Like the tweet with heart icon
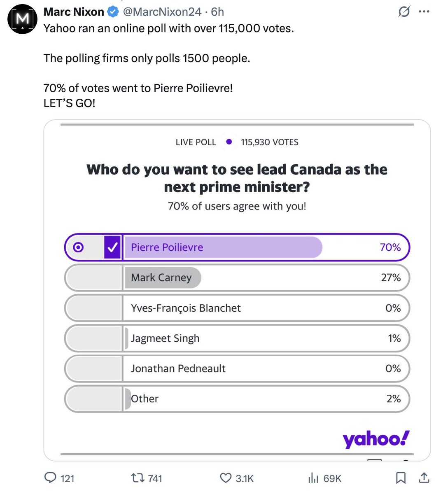This screenshot has width=443, height=494. point(226,478)
